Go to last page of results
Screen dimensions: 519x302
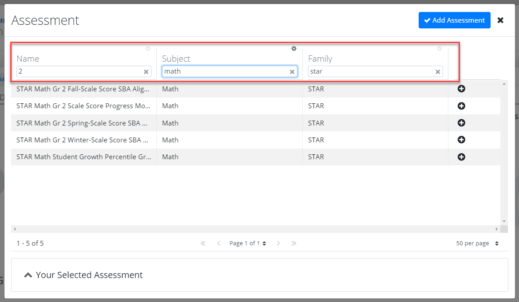point(293,243)
